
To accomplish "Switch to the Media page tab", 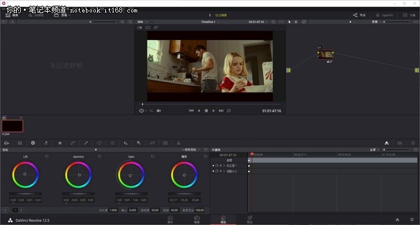I will (x=170, y=219).
